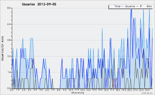This screenshot has width=155, height=95.
Task: Click the black IP legend line
Action: [137, 6]
